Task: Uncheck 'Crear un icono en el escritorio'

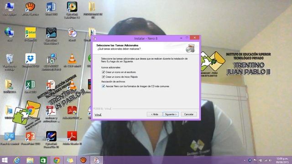Action: pos(104,72)
